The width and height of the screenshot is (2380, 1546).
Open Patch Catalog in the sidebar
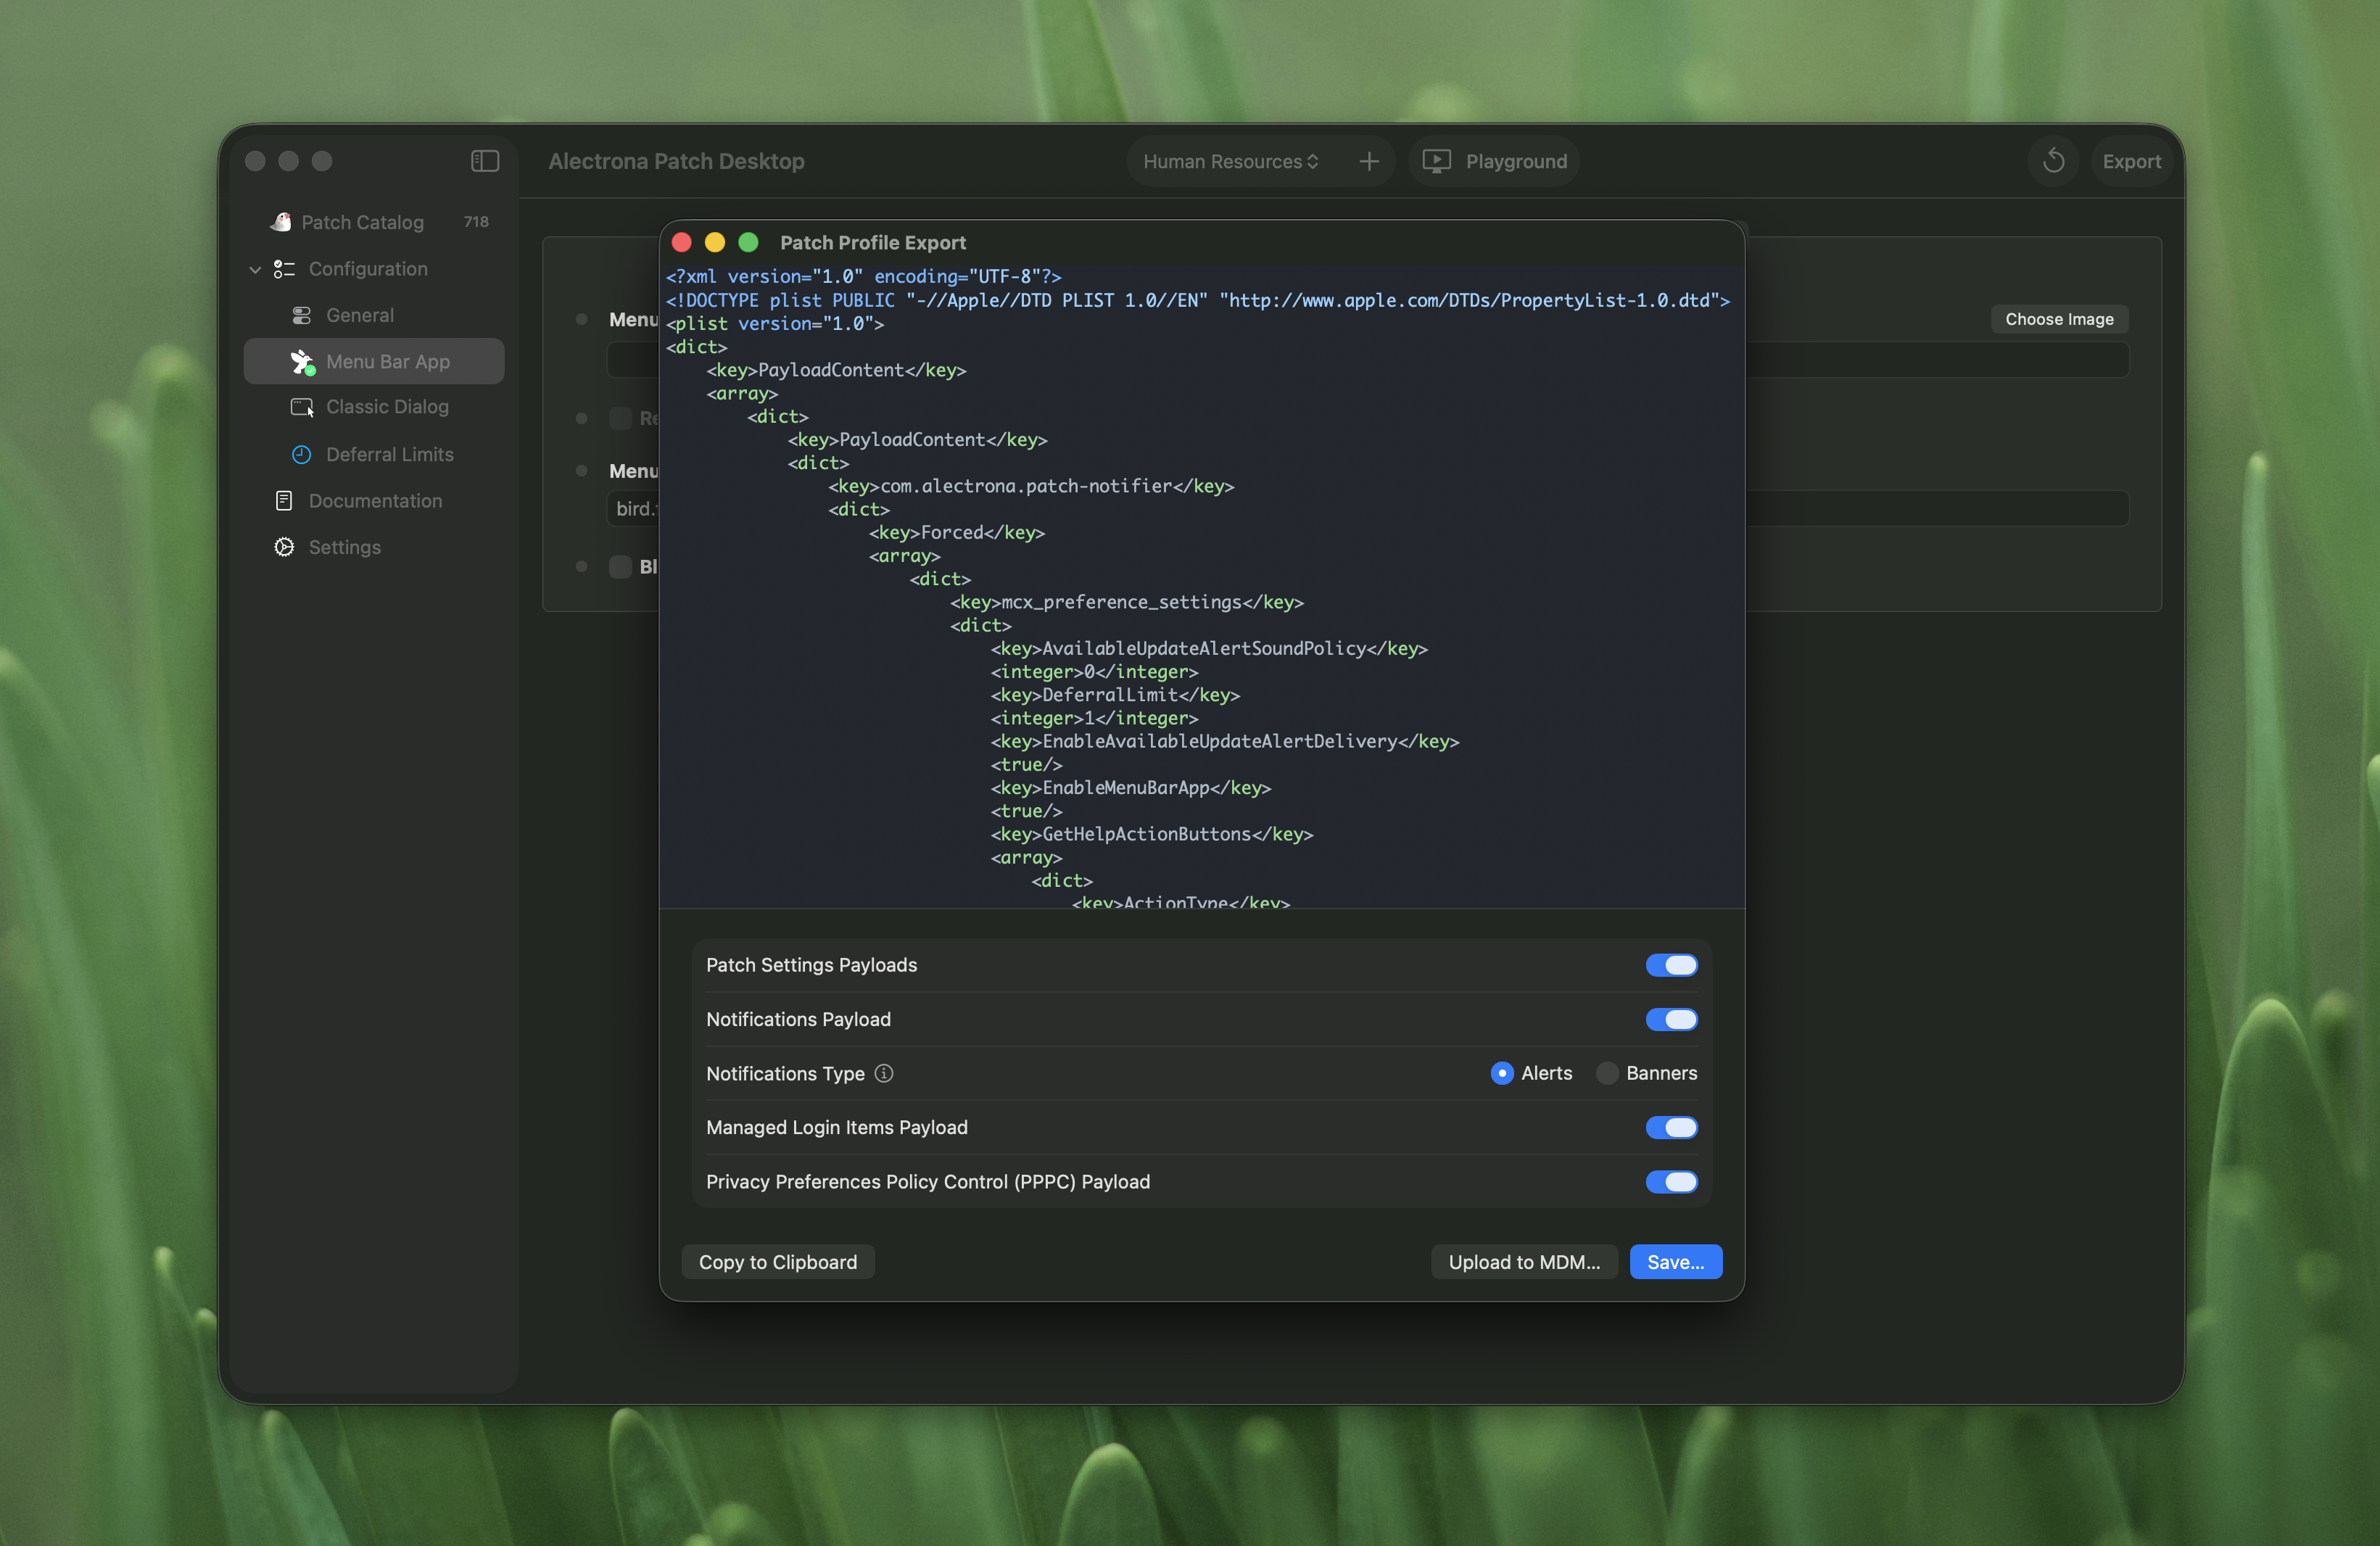click(x=374, y=222)
